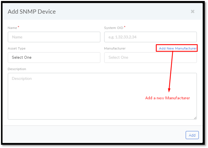Click inside the Description text area
The width and height of the screenshot is (208, 148).
click(102, 96)
